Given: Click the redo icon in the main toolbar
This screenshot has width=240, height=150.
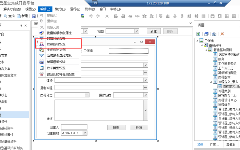Looking at the screenshot, I should [x=98, y=16].
